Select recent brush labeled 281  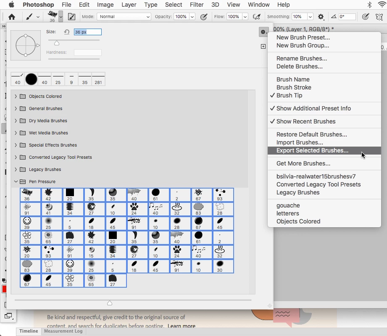98,79
